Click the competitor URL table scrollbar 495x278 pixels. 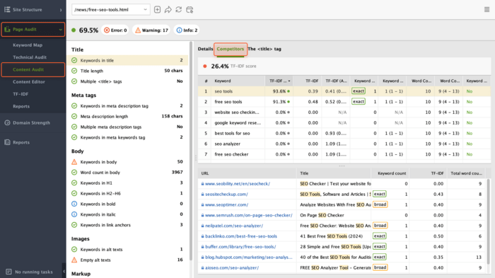[489, 221]
